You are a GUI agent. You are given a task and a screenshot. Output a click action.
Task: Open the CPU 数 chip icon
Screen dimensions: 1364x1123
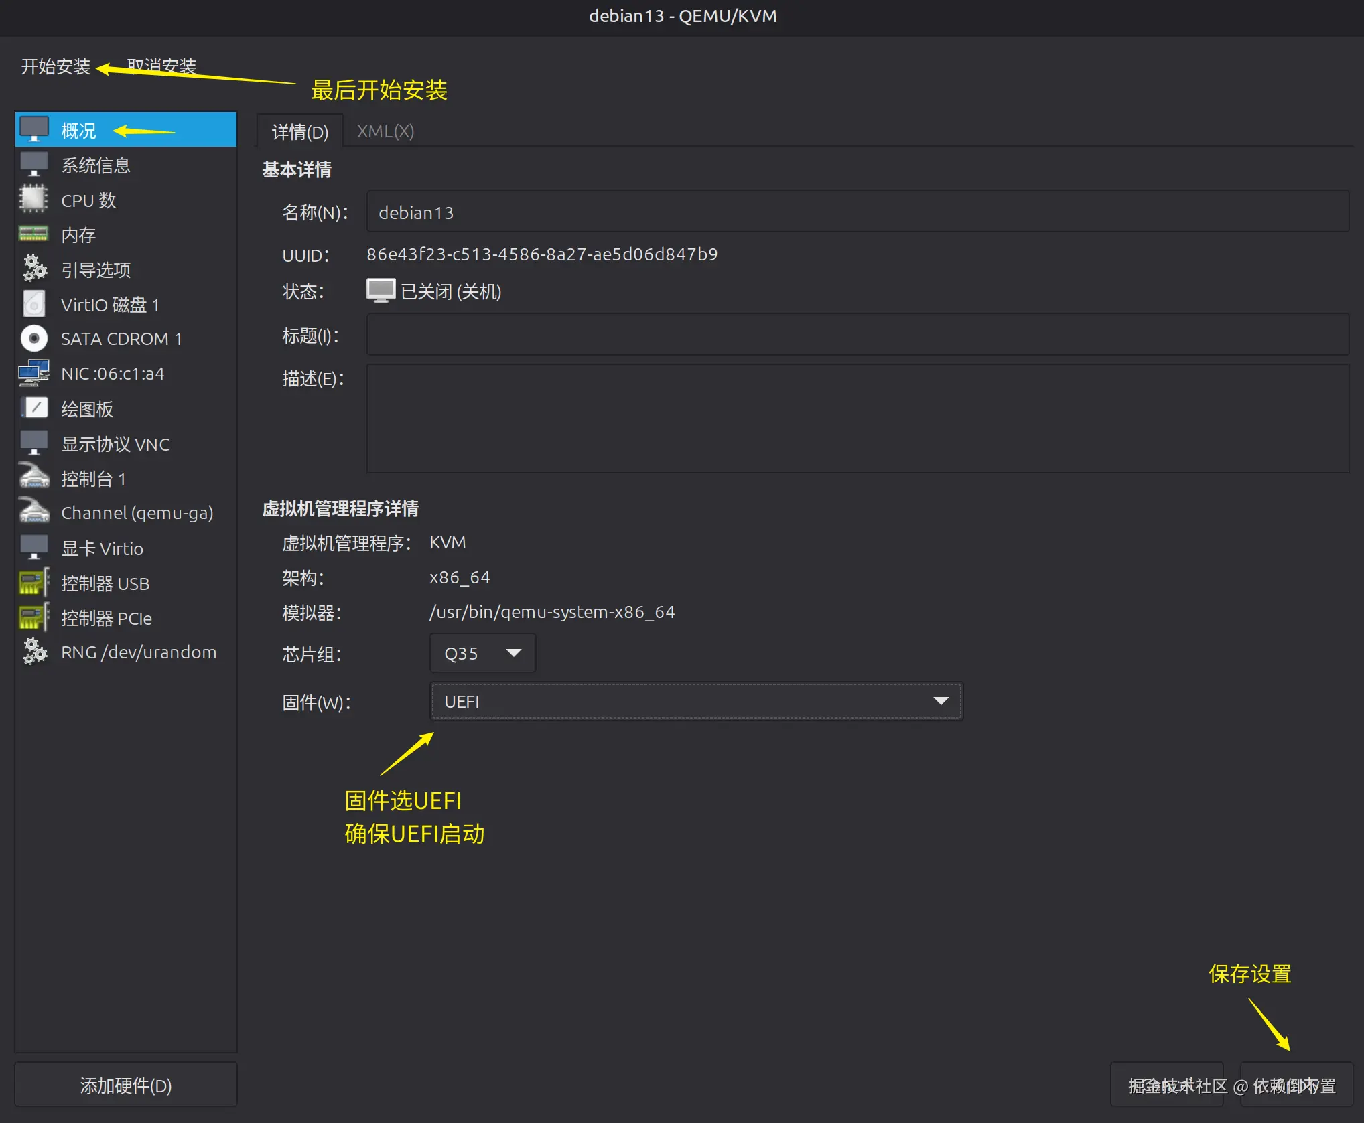pos(34,200)
